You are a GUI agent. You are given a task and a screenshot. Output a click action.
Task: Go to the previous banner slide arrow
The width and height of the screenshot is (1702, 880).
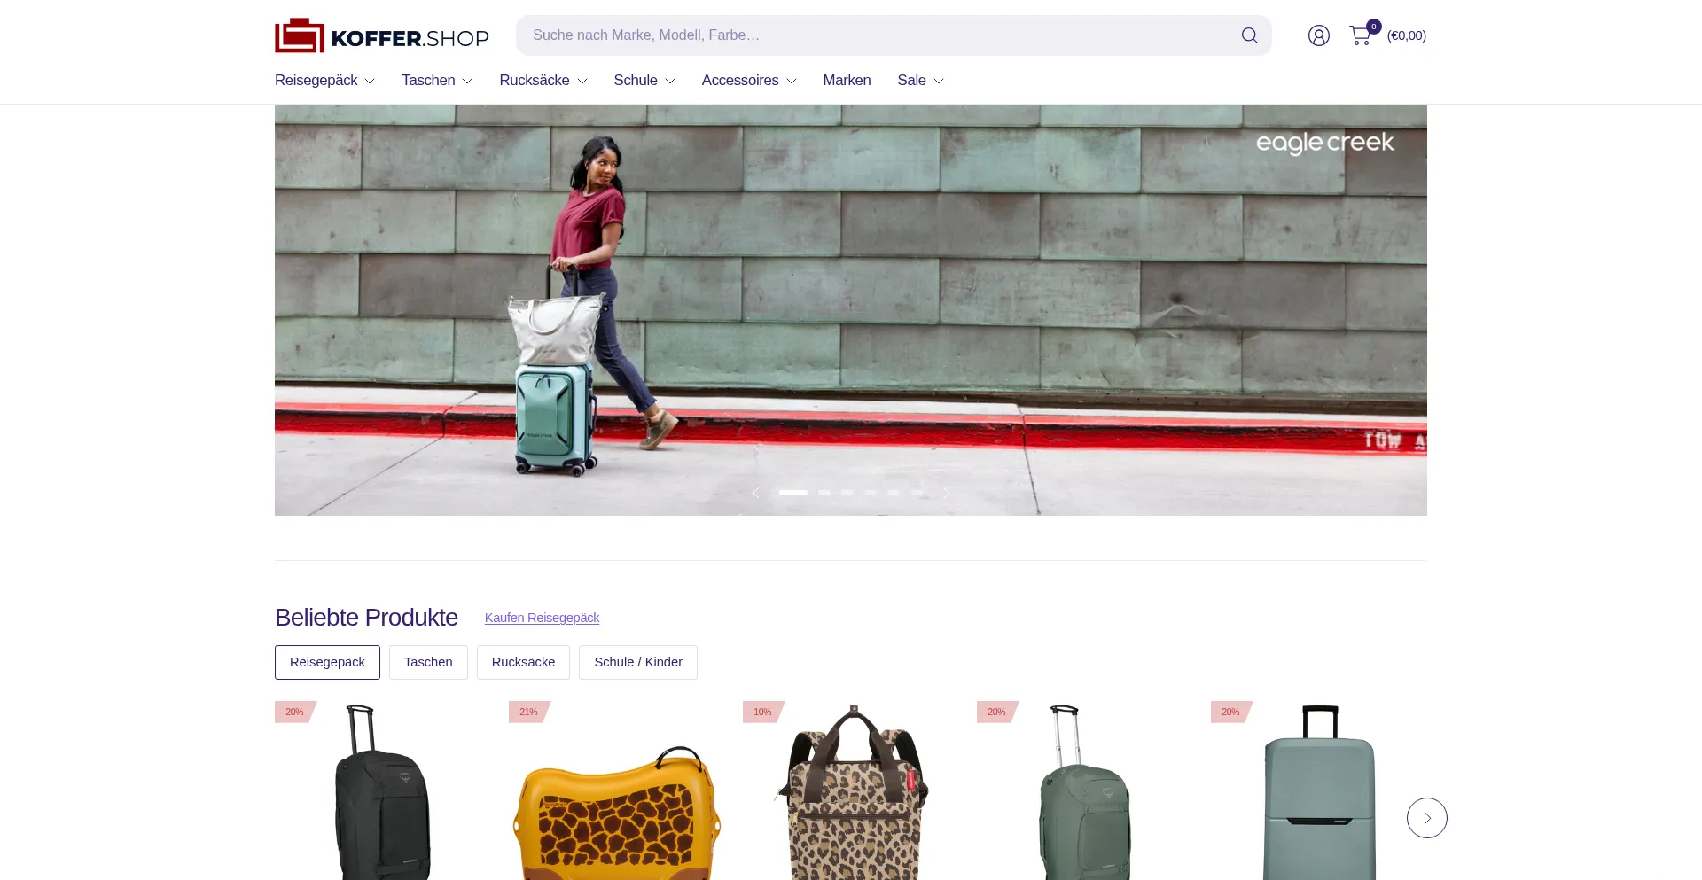756,493
